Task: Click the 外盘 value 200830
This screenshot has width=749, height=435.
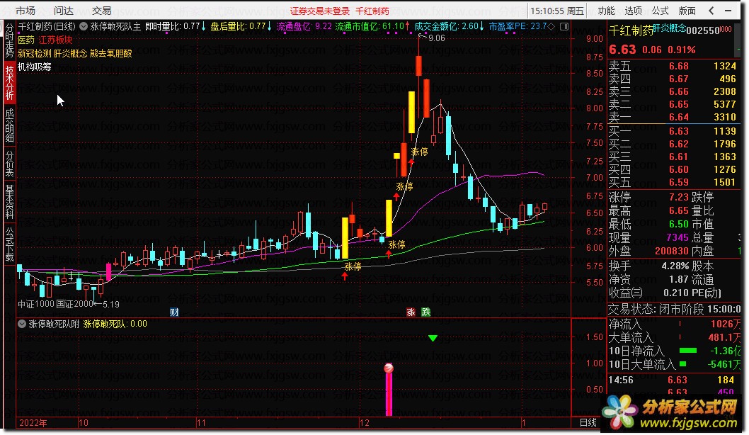Action: pyautogui.click(x=672, y=251)
